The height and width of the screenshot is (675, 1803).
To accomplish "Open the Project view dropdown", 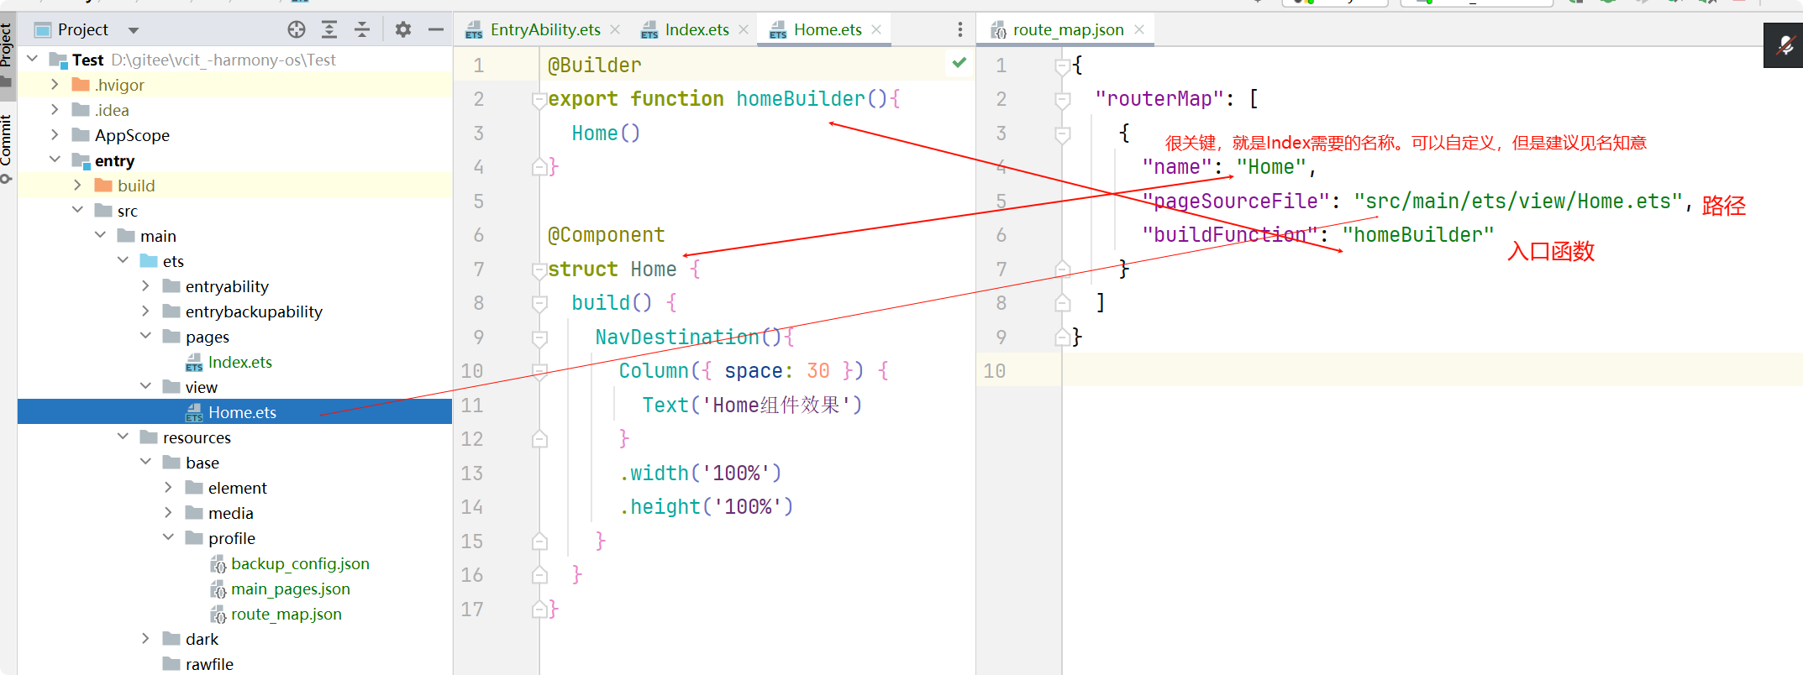I will click(x=134, y=30).
